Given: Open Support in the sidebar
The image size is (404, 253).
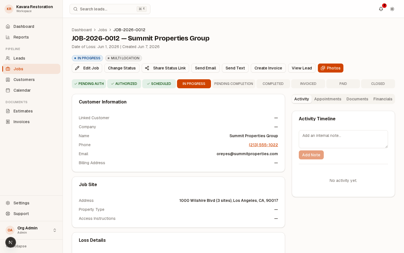Looking at the screenshot, I should (x=31, y=214).
